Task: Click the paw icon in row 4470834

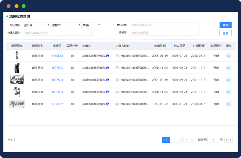Action: [107, 56]
